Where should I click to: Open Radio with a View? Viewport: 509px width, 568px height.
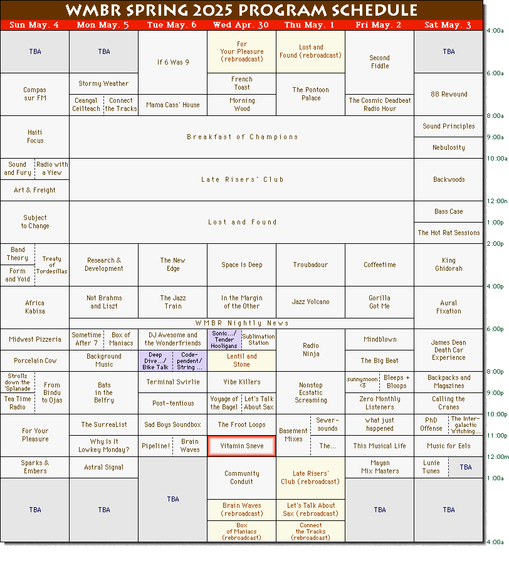(52, 169)
